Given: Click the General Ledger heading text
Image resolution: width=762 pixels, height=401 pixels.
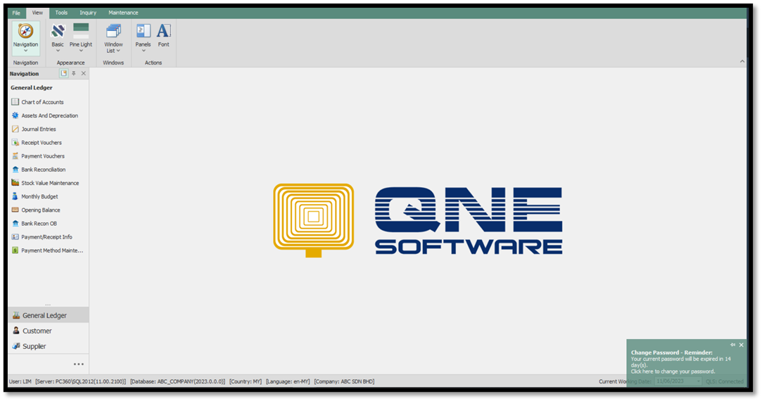Looking at the screenshot, I should pyautogui.click(x=32, y=88).
